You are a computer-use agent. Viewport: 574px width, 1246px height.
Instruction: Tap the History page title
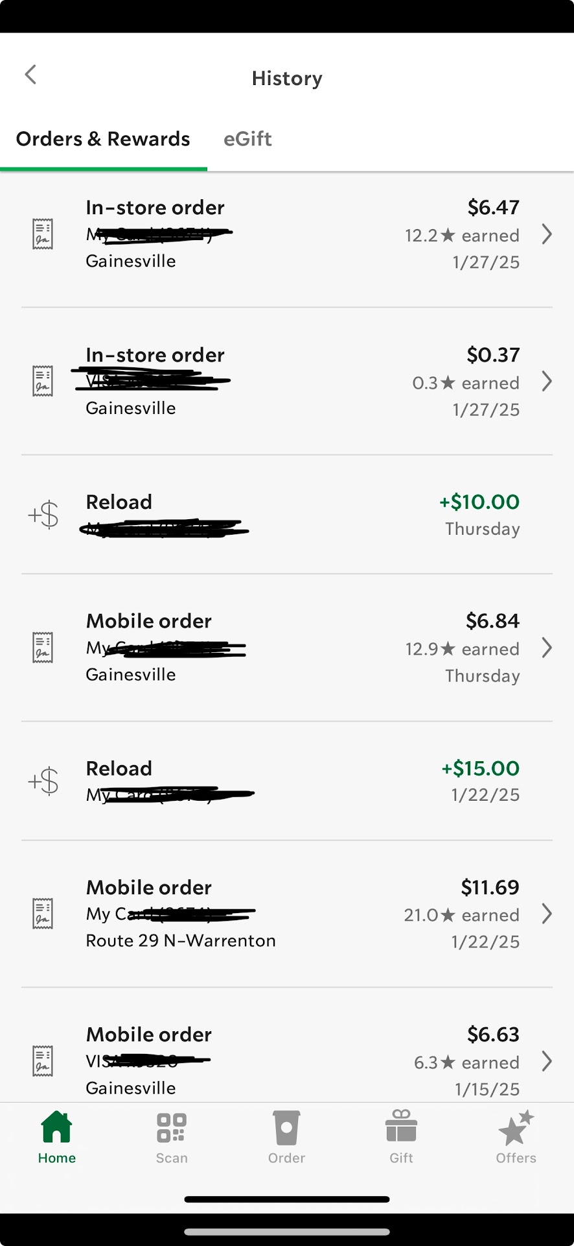(287, 79)
